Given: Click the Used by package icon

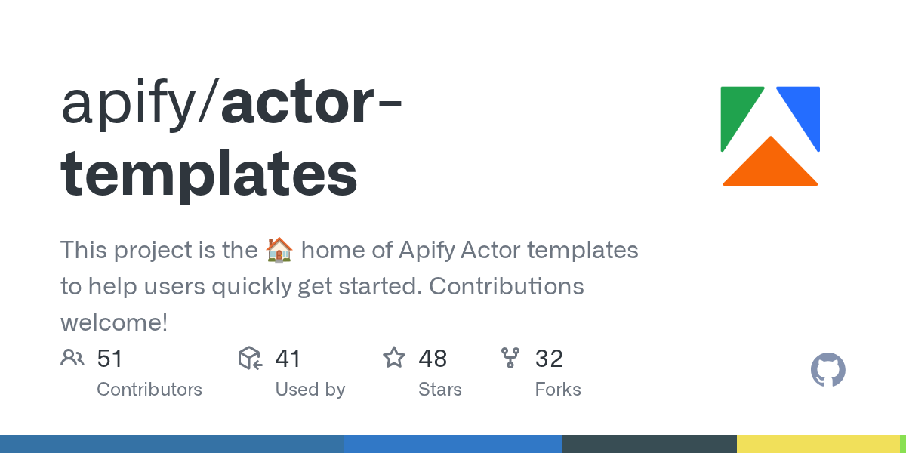Looking at the screenshot, I should (250, 358).
